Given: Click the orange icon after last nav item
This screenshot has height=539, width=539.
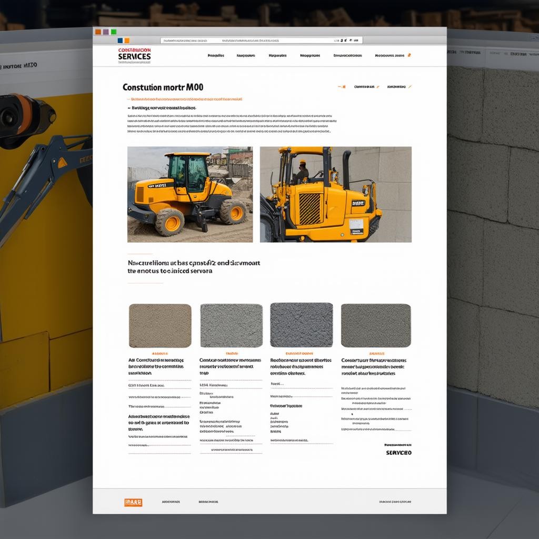Looking at the screenshot, I should [410, 55].
